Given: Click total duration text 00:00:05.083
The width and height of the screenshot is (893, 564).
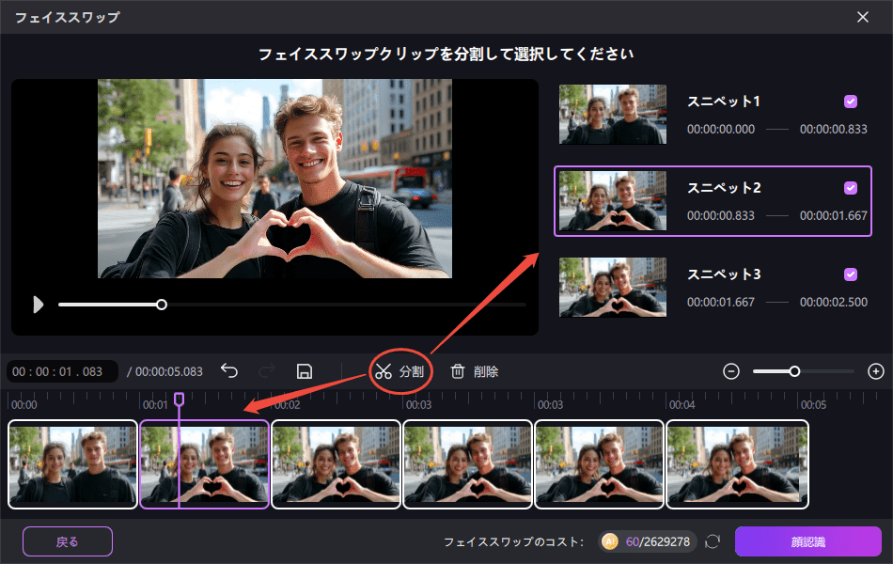Looking at the screenshot, I should pos(168,372).
